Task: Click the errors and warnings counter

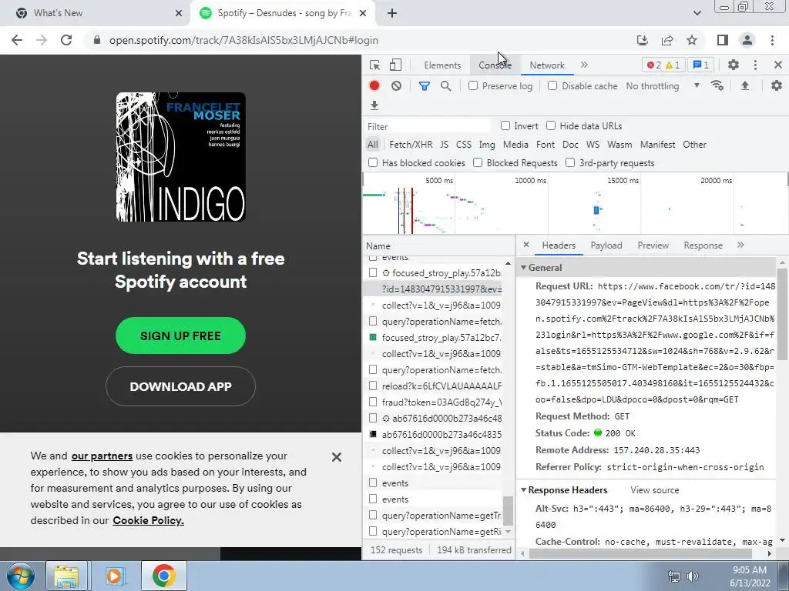Action: click(663, 65)
